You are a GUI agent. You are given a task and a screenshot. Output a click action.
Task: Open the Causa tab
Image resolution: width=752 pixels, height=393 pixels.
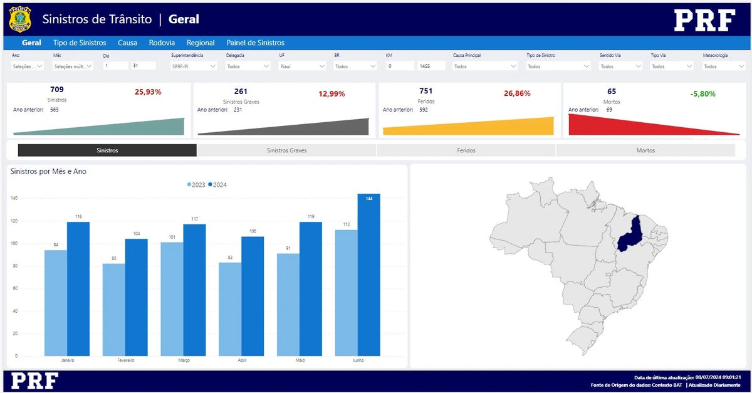tap(127, 43)
